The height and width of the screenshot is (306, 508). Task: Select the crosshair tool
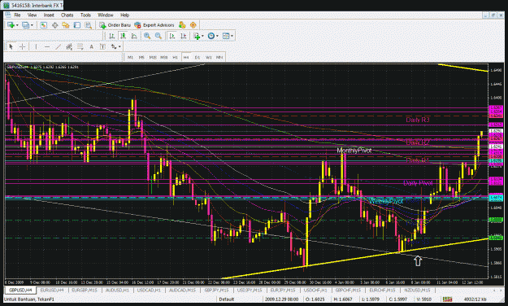click(22, 46)
